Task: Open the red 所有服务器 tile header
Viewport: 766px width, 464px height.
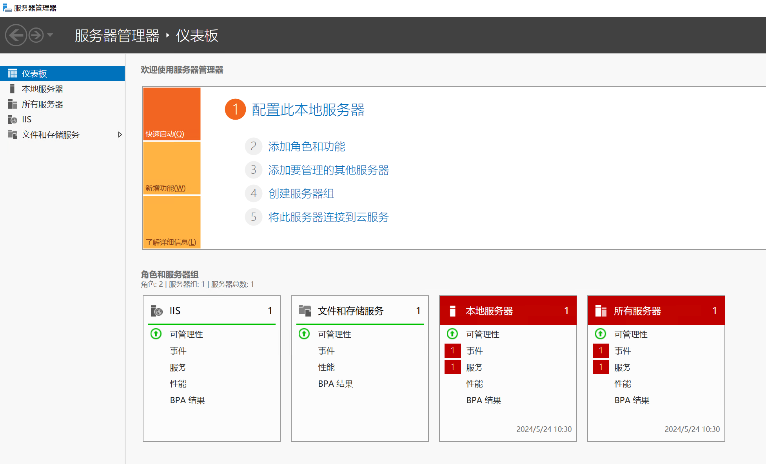Action: [656, 311]
